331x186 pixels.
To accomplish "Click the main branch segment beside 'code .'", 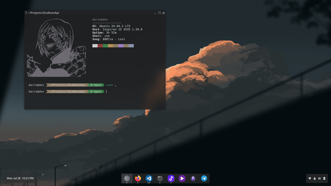I will pos(96,85).
